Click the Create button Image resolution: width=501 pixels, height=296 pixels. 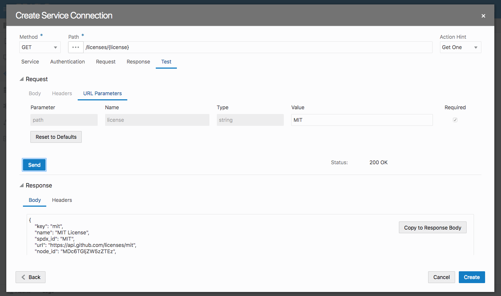[471, 277]
